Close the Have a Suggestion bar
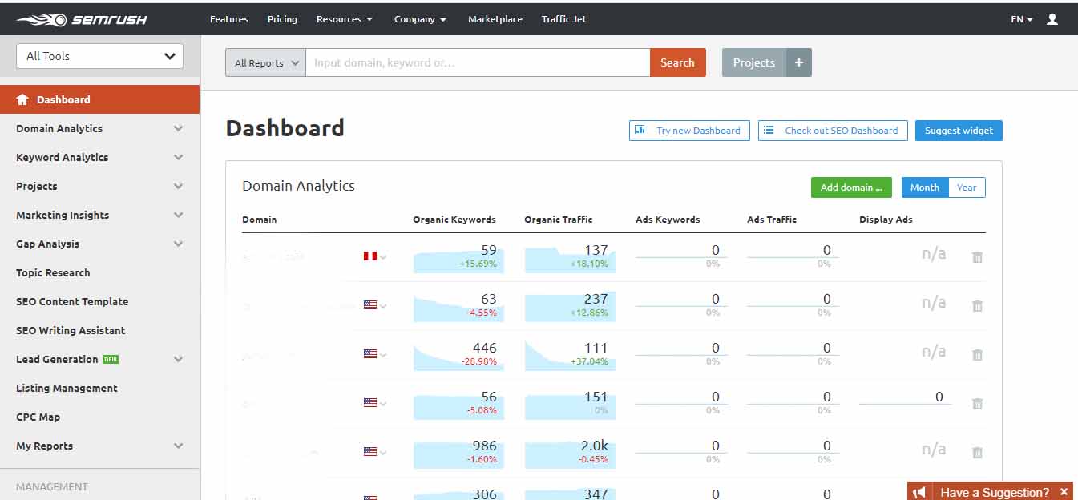1078x500 pixels. point(1064,492)
